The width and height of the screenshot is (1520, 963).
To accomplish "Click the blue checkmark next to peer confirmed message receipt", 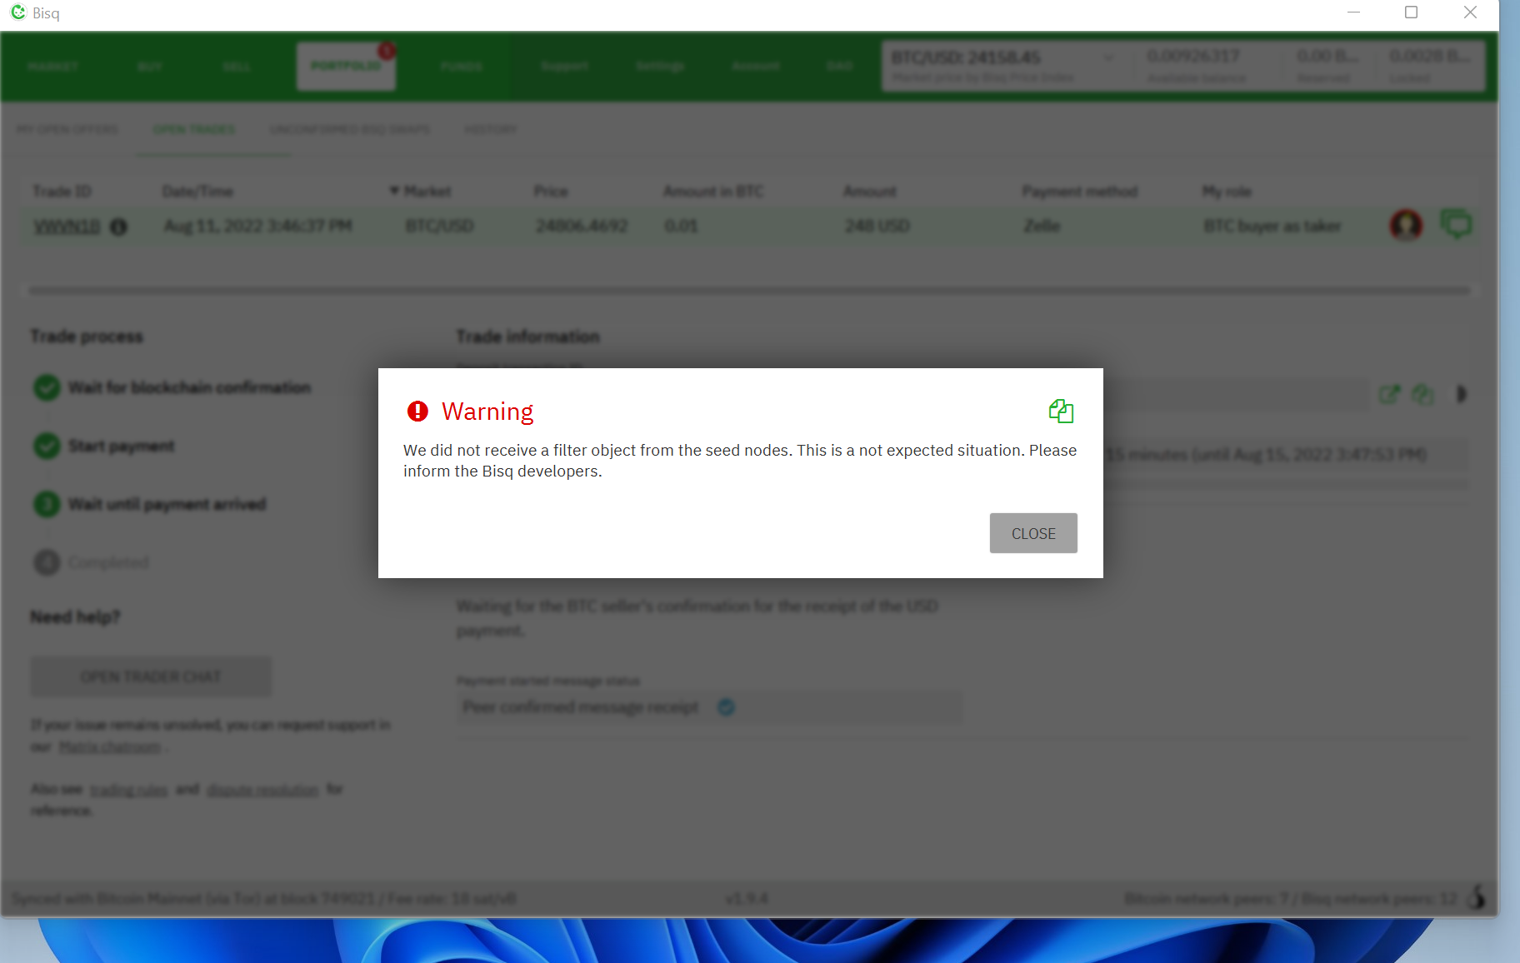I will point(726,706).
